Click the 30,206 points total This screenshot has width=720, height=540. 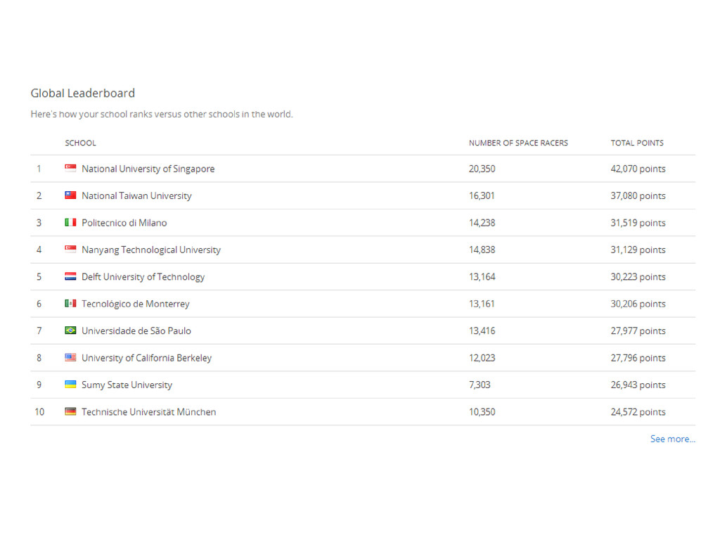pyautogui.click(x=638, y=304)
